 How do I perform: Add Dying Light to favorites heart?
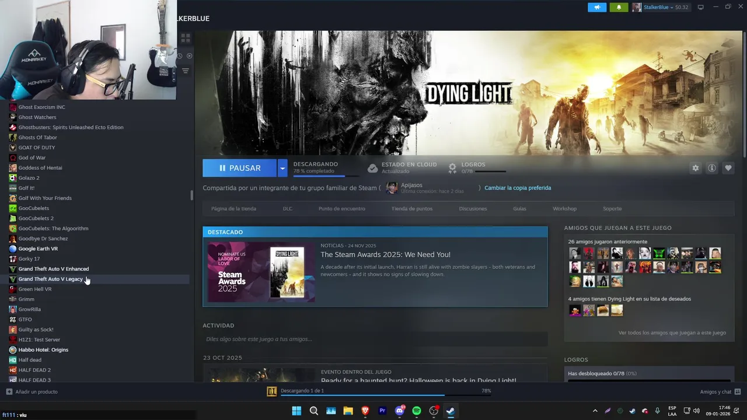click(x=728, y=168)
